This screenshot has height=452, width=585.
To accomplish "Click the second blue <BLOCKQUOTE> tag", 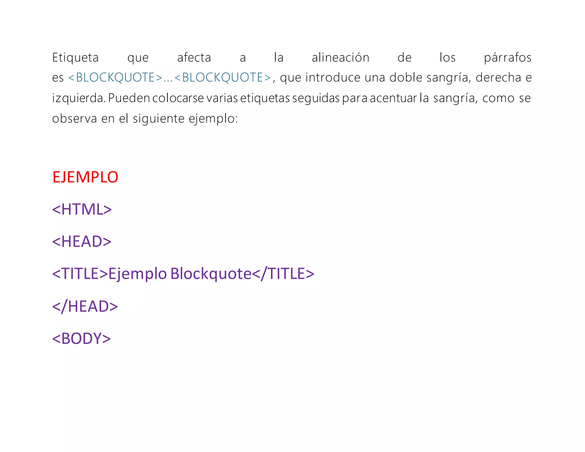I will (223, 77).
